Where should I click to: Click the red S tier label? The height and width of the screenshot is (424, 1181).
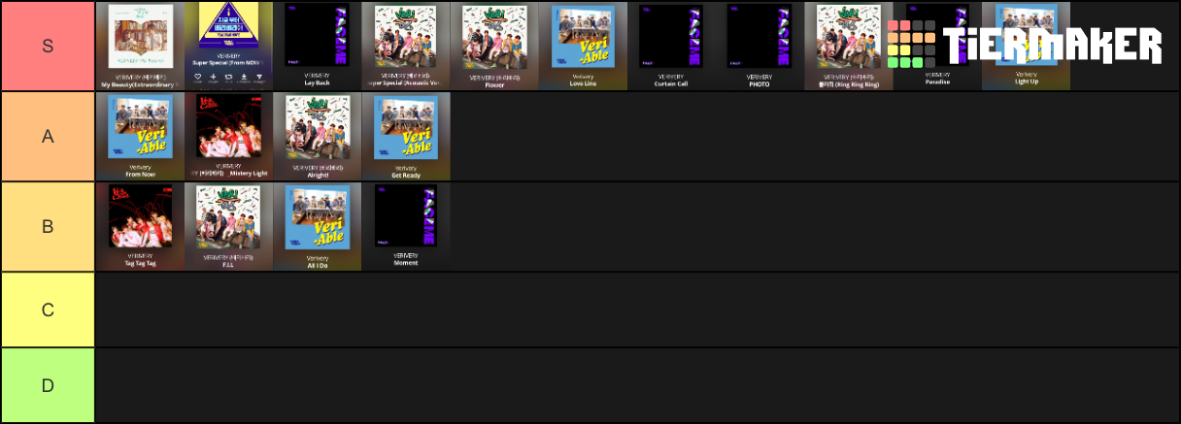pyautogui.click(x=48, y=47)
